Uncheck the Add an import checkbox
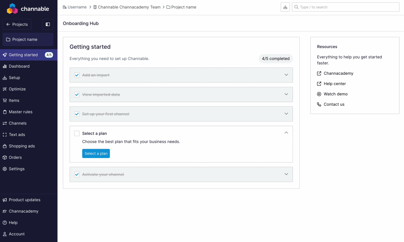This screenshot has height=242, width=404. 77,75
